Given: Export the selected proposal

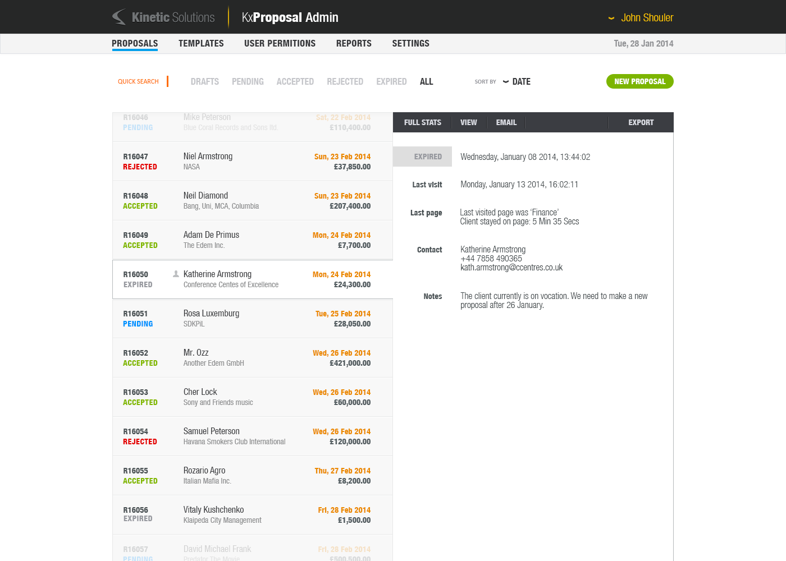Looking at the screenshot, I should 641,122.
